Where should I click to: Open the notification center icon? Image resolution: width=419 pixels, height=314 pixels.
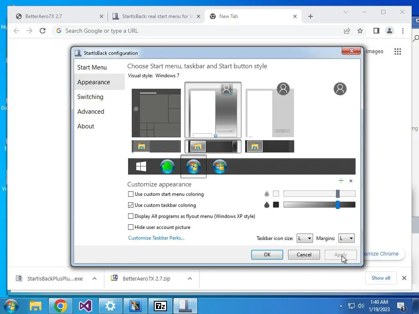(401, 306)
